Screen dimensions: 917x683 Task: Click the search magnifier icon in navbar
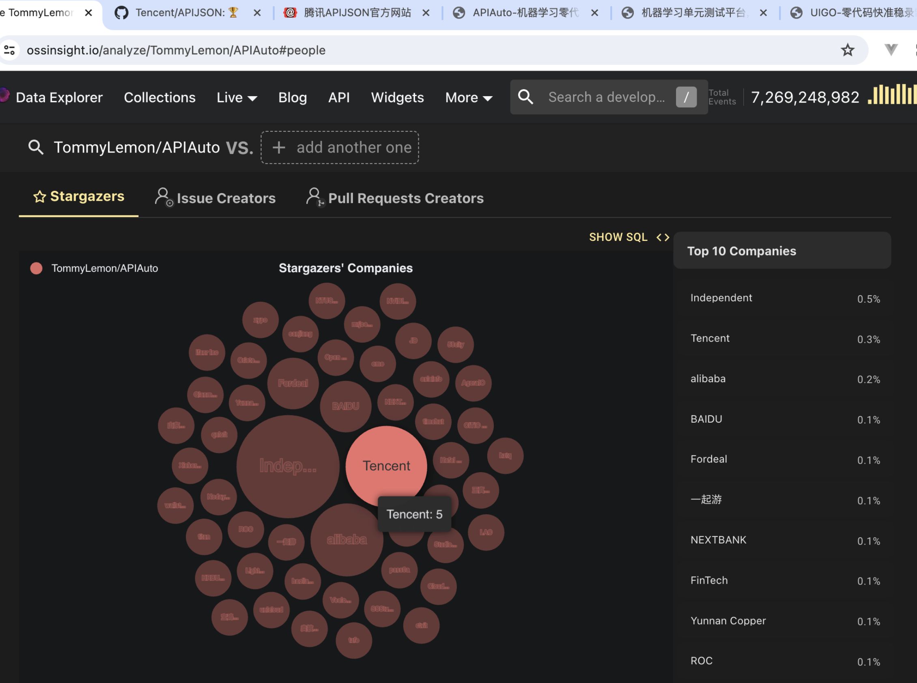coord(525,97)
